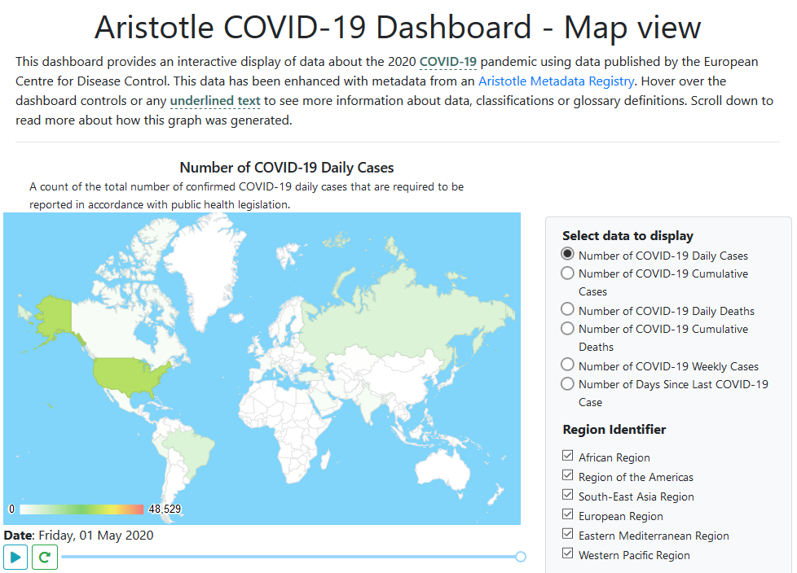Click the underlined COVID-19 glossary term

coord(448,62)
